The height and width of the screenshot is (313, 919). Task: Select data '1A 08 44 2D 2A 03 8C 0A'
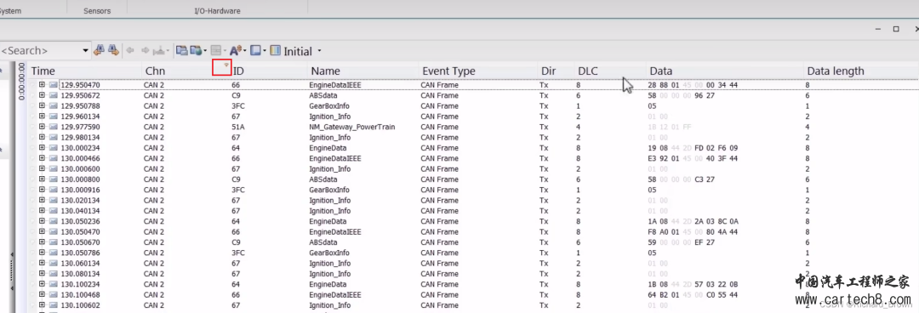694,221
